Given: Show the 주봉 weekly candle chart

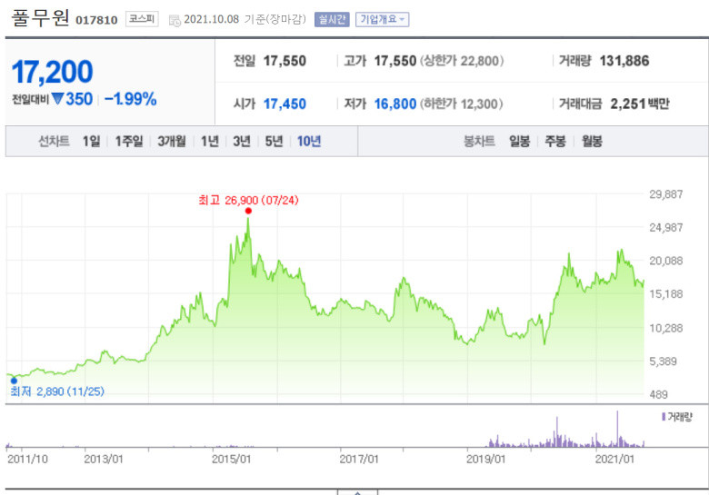Looking at the screenshot, I should (x=555, y=142).
